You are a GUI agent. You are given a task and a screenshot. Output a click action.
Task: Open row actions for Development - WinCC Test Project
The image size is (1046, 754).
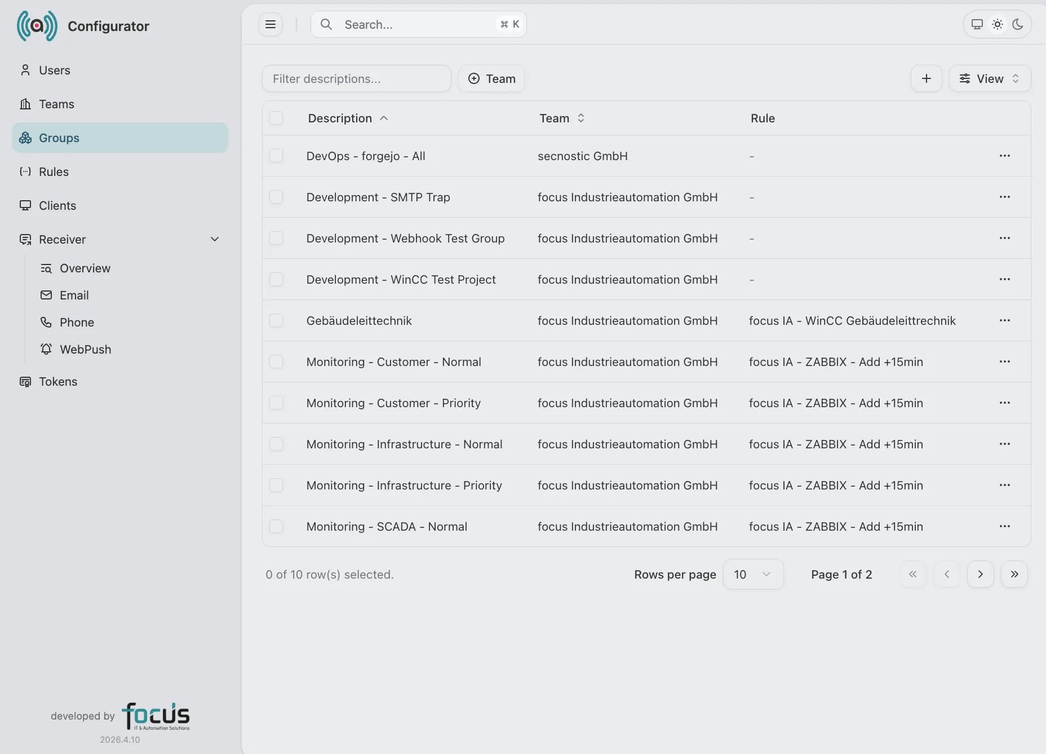point(1005,279)
